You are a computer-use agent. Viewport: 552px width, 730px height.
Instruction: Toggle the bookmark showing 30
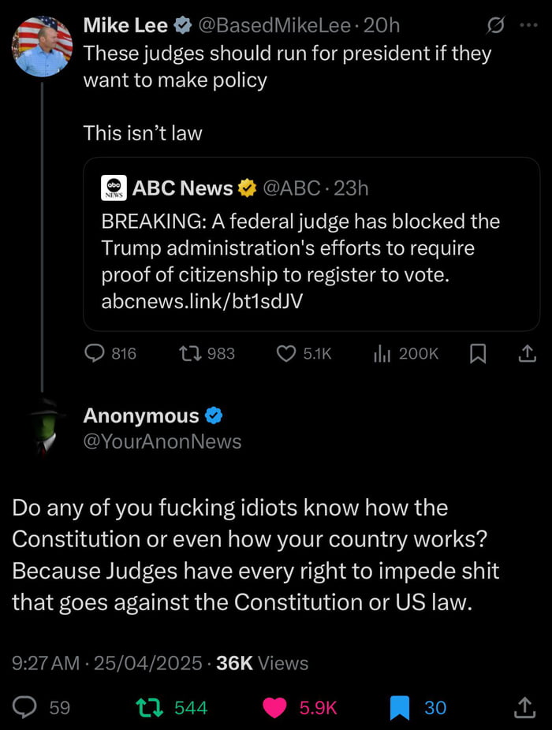pos(398,708)
